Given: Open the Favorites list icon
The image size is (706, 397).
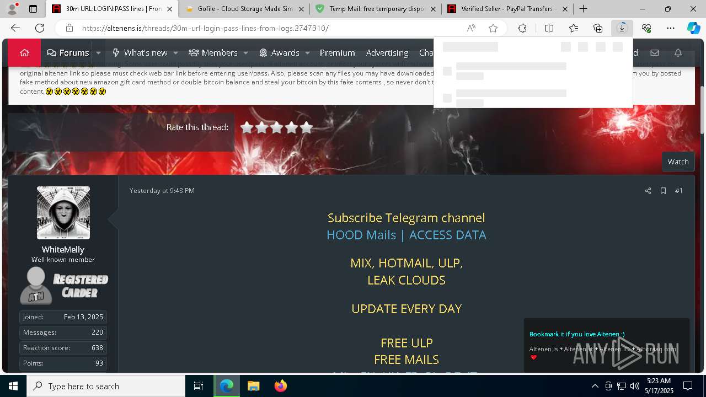Looking at the screenshot, I should pos(574,28).
